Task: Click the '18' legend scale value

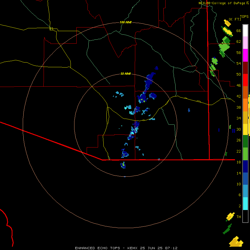Action: click(239, 162)
